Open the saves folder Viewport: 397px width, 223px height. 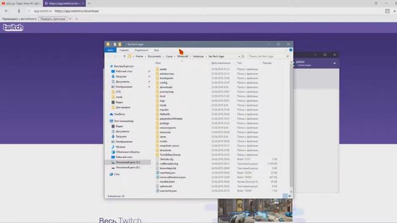click(163, 137)
